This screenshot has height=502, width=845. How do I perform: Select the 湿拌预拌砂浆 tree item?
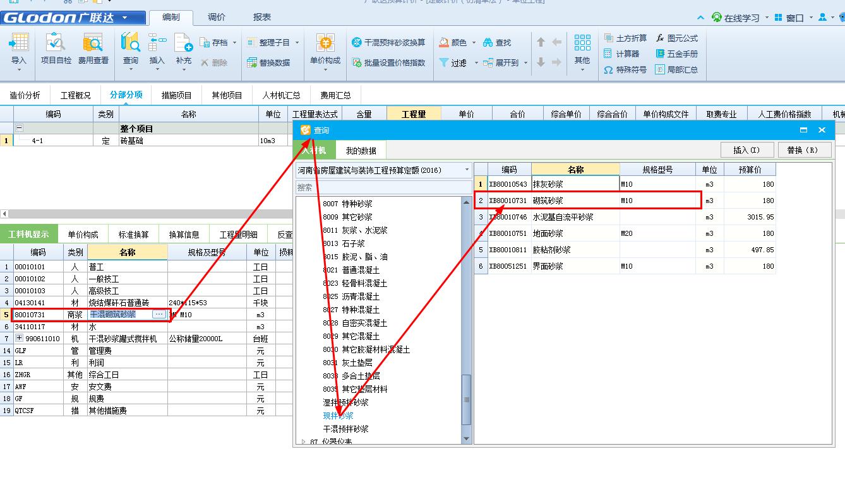click(346, 402)
